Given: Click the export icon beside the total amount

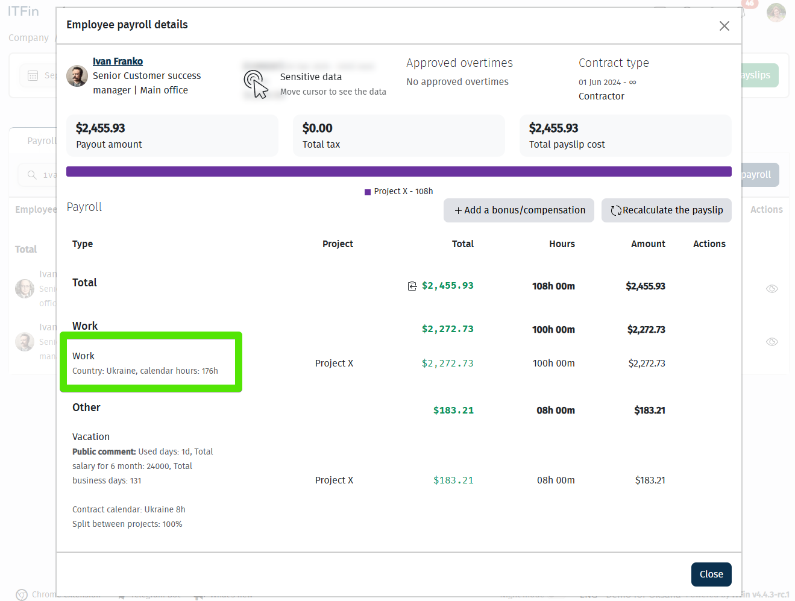Looking at the screenshot, I should (412, 286).
